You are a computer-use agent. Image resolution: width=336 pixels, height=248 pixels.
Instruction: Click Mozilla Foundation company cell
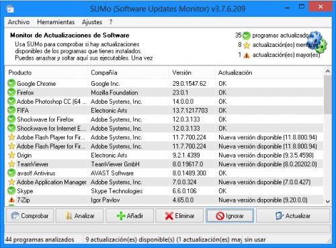(114, 92)
